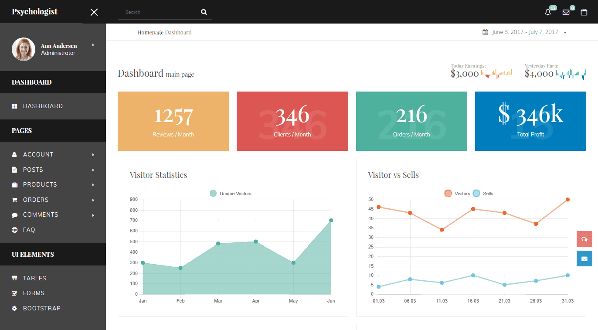The image size is (598, 330).
Task: Close the sidebar with the X icon
Action: [94, 12]
